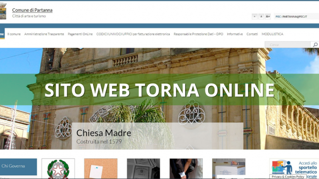This screenshot has width=319, height=179.
Task: Click the Comune di Partanna coat of arms logo
Action: [x=3, y=11]
